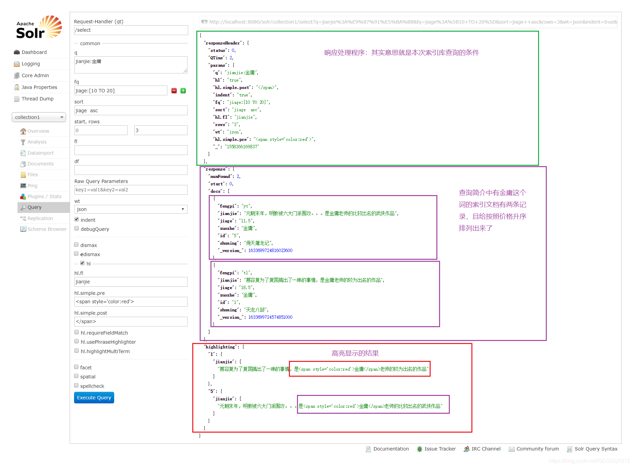Click the Raw Query Parameters field
The width and height of the screenshot is (633, 467).
coord(131,190)
